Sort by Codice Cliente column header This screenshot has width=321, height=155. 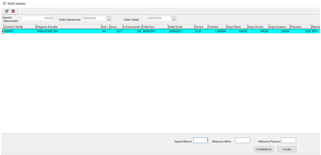[19, 26]
